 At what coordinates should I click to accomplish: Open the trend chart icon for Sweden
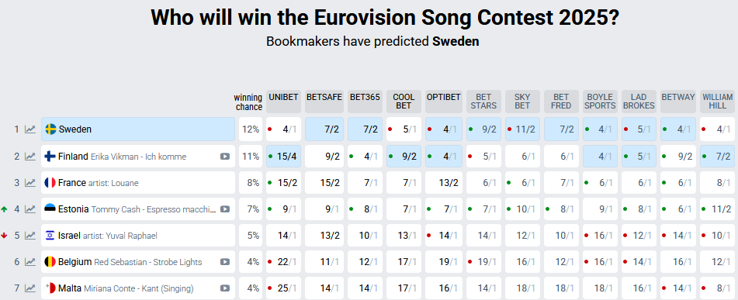coord(30,129)
